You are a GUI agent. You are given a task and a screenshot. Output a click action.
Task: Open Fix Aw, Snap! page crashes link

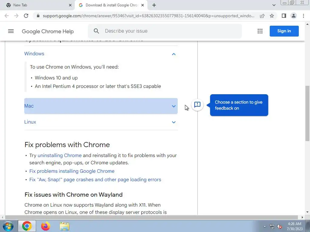click(95, 180)
